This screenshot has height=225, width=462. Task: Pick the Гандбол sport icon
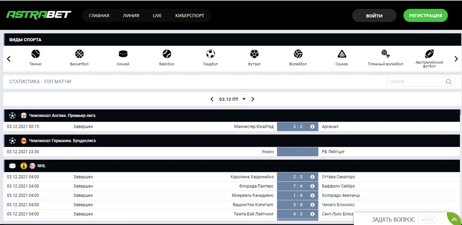(211, 54)
